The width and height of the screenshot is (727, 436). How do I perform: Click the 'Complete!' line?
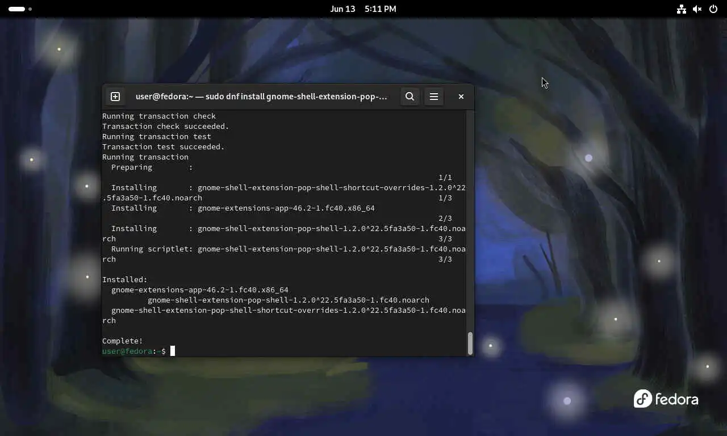tap(123, 341)
